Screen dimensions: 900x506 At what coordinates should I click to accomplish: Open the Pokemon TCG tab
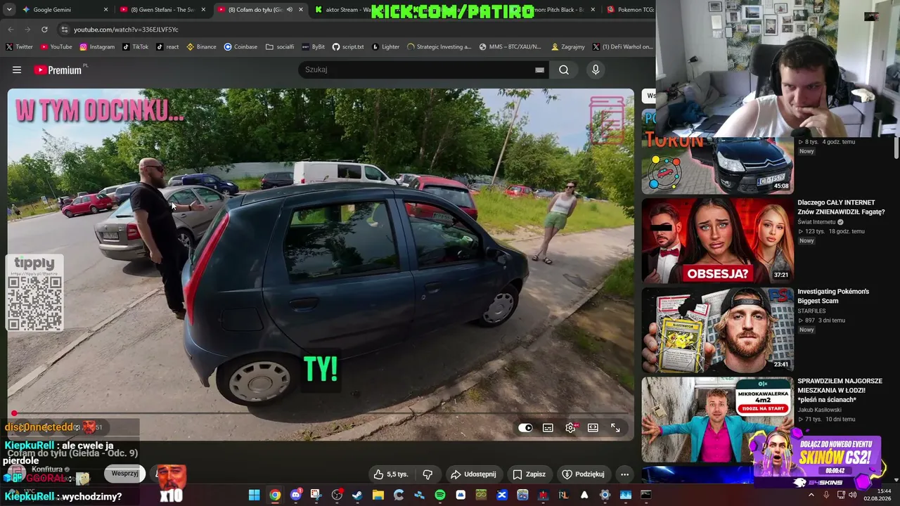click(631, 10)
